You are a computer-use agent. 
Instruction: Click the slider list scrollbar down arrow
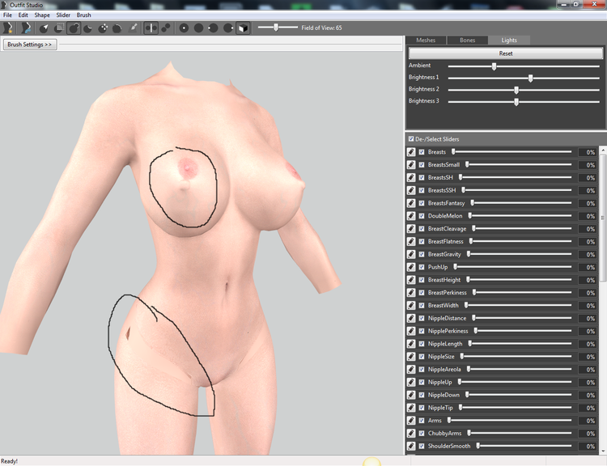[x=603, y=451]
